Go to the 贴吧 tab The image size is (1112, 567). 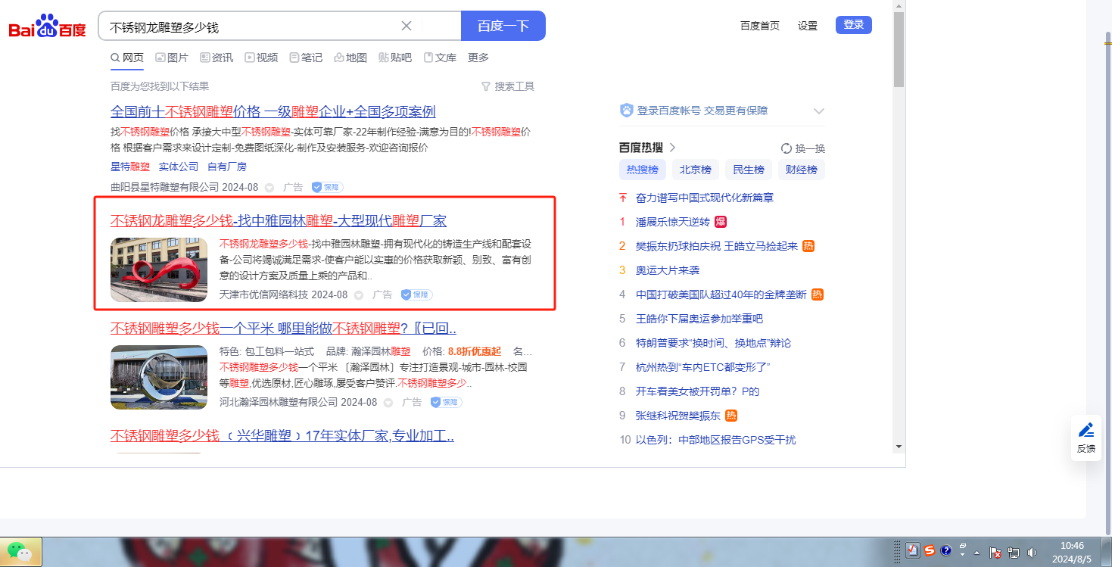click(395, 58)
